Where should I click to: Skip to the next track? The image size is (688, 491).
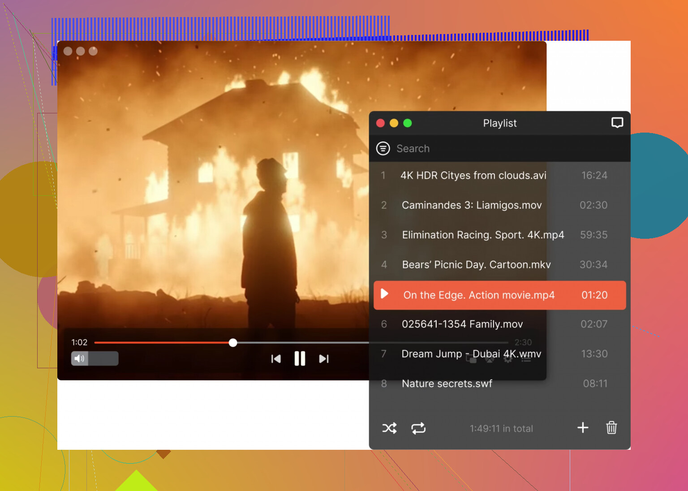(324, 359)
